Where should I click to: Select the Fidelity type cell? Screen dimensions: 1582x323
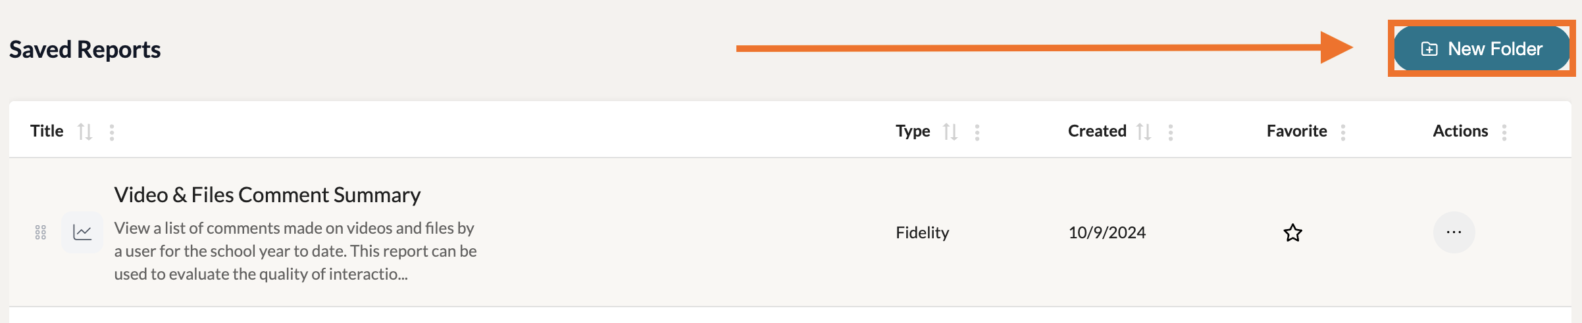922,233
